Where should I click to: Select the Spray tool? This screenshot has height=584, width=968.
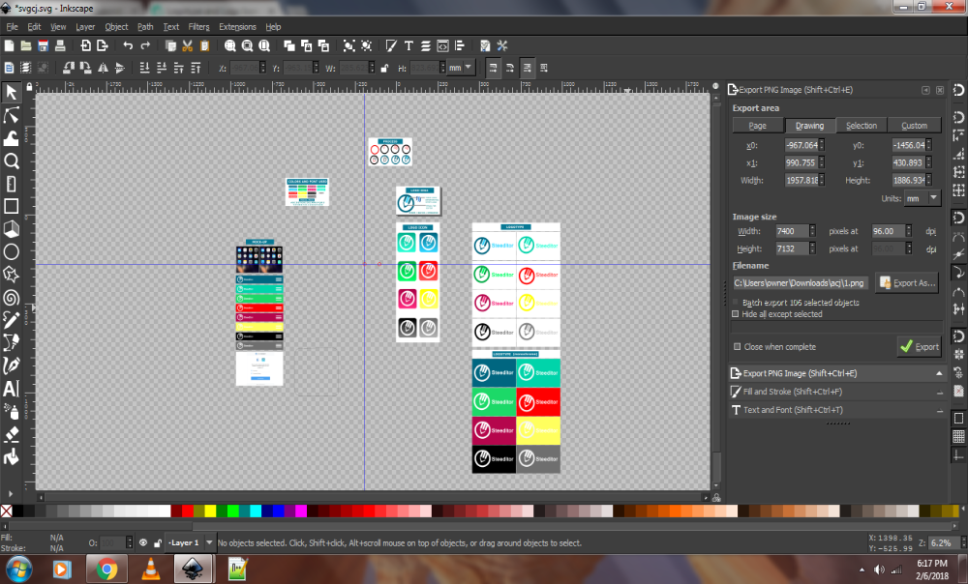coord(11,411)
